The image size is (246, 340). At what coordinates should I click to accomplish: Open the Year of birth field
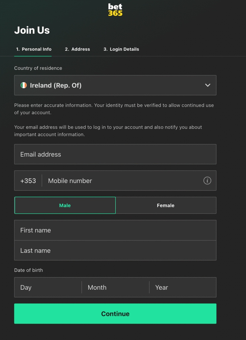click(x=183, y=287)
